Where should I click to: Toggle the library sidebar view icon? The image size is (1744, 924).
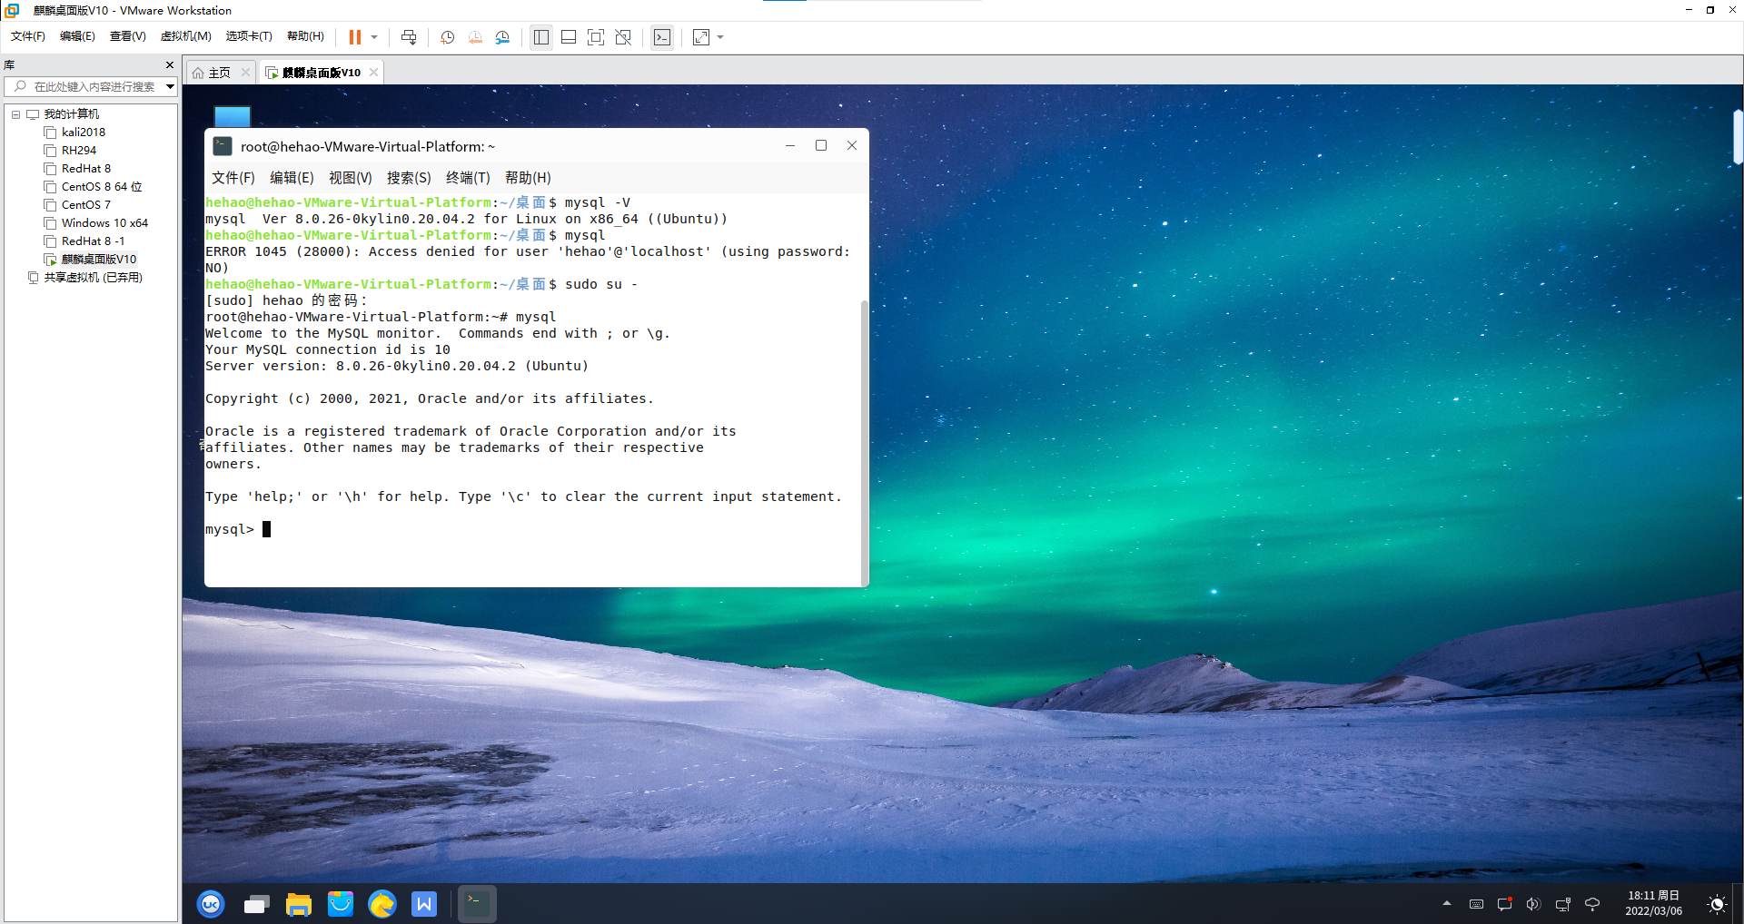[541, 37]
